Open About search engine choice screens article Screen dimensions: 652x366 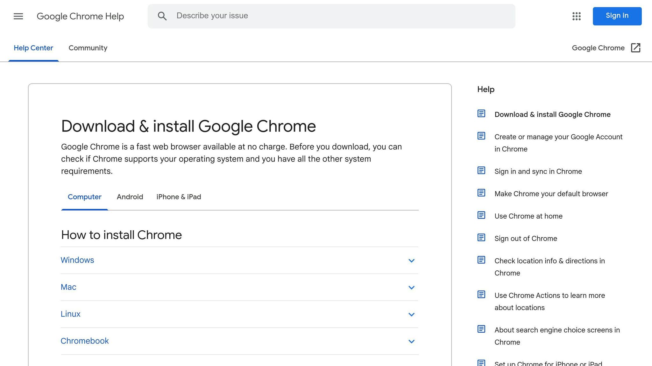(x=557, y=336)
